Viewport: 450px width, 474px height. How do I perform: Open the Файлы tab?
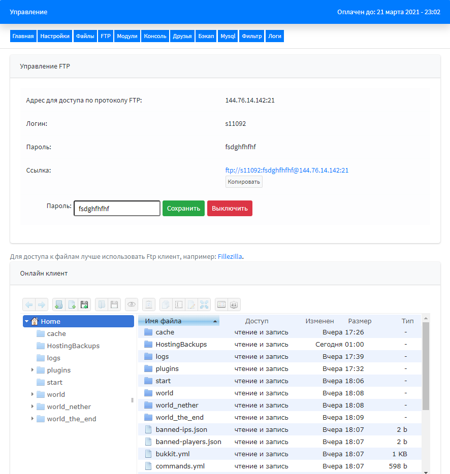point(85,36)
